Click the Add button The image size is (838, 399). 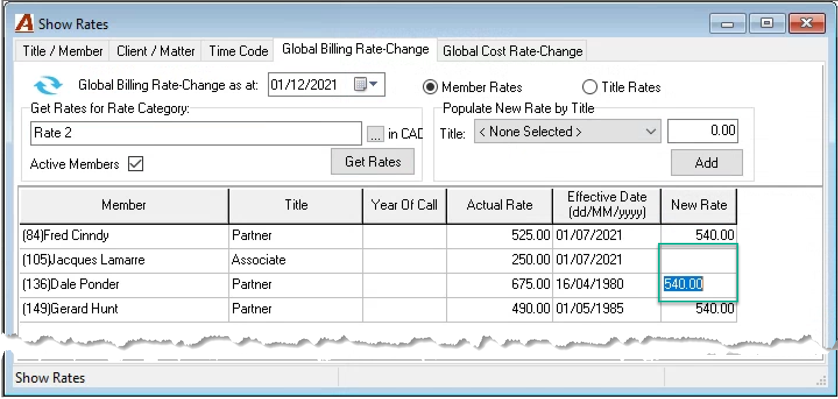click(x=706, y=163)
